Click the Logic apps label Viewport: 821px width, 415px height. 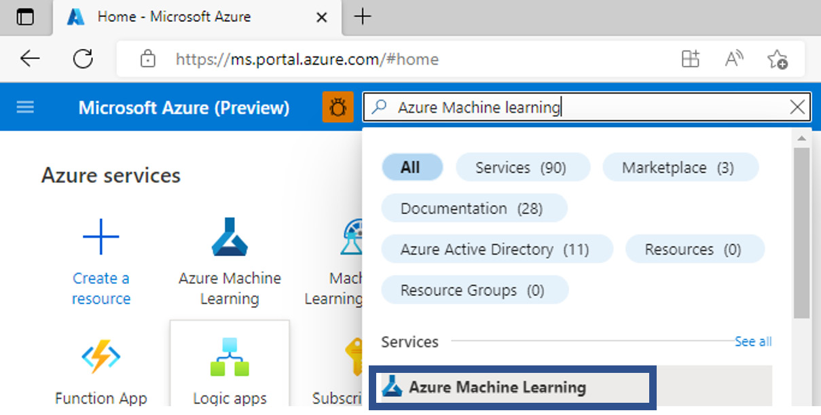pos(230,398)
